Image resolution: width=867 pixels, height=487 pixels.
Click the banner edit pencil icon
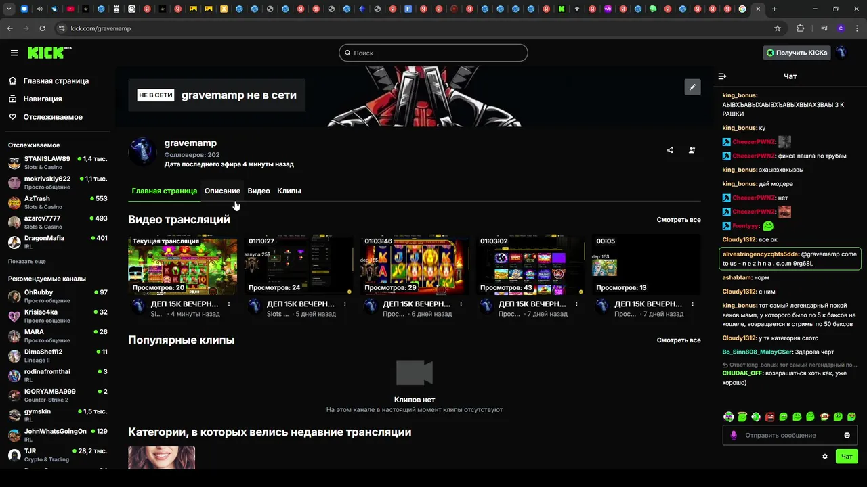coord(692,87)
